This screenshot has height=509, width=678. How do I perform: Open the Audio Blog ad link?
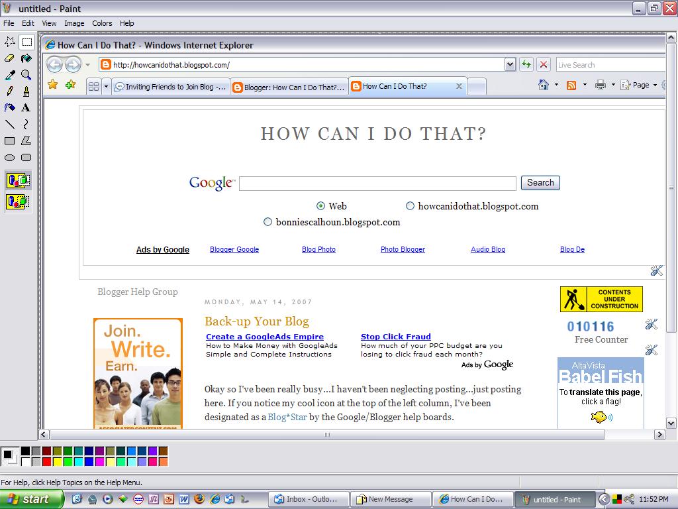488,249
